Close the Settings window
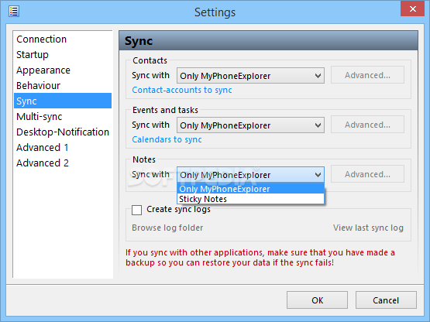This screenshot has width=430, height=322. (x=412, y=9)
